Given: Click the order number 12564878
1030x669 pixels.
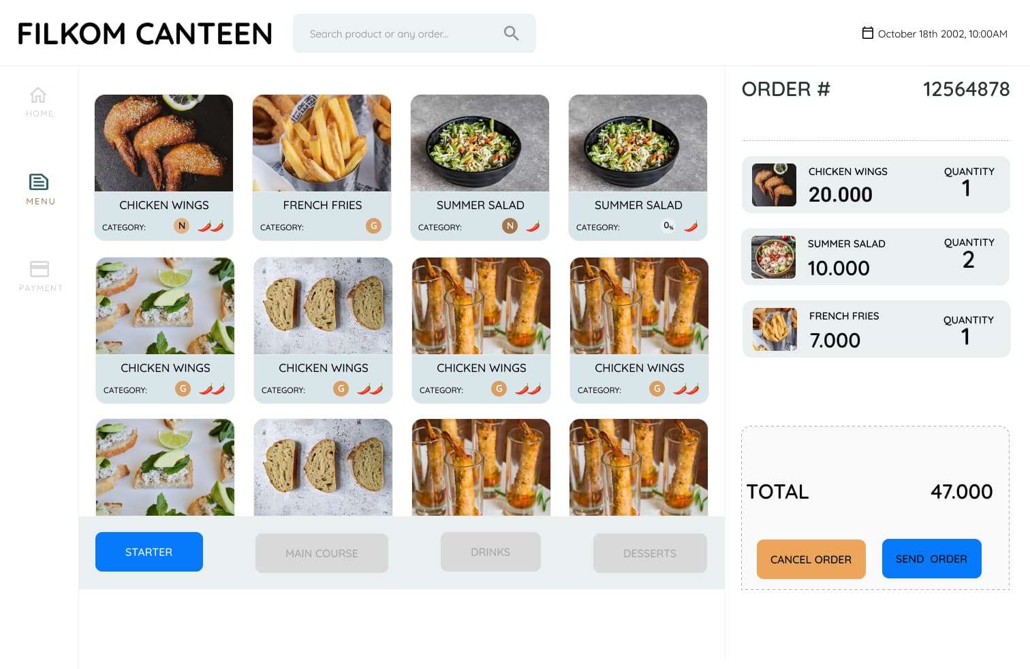Looking at the screenshot, I should coord(966,89).
